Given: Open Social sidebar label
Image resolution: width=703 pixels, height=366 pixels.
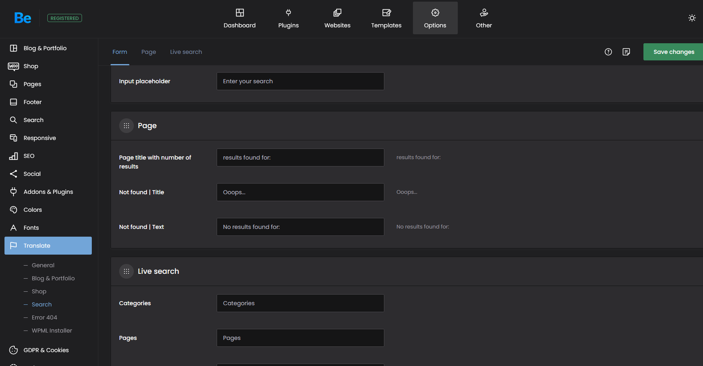Looking at the screenshot, I should point(32,174).
